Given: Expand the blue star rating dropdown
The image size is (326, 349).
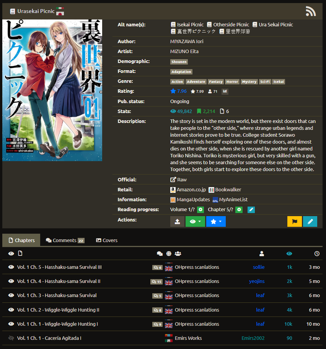Looking at the screenshot, I should [x=216, y=221].
